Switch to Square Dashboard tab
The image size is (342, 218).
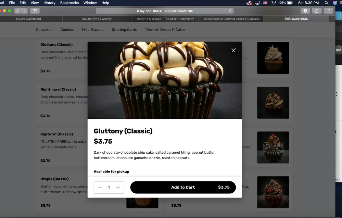28,19
